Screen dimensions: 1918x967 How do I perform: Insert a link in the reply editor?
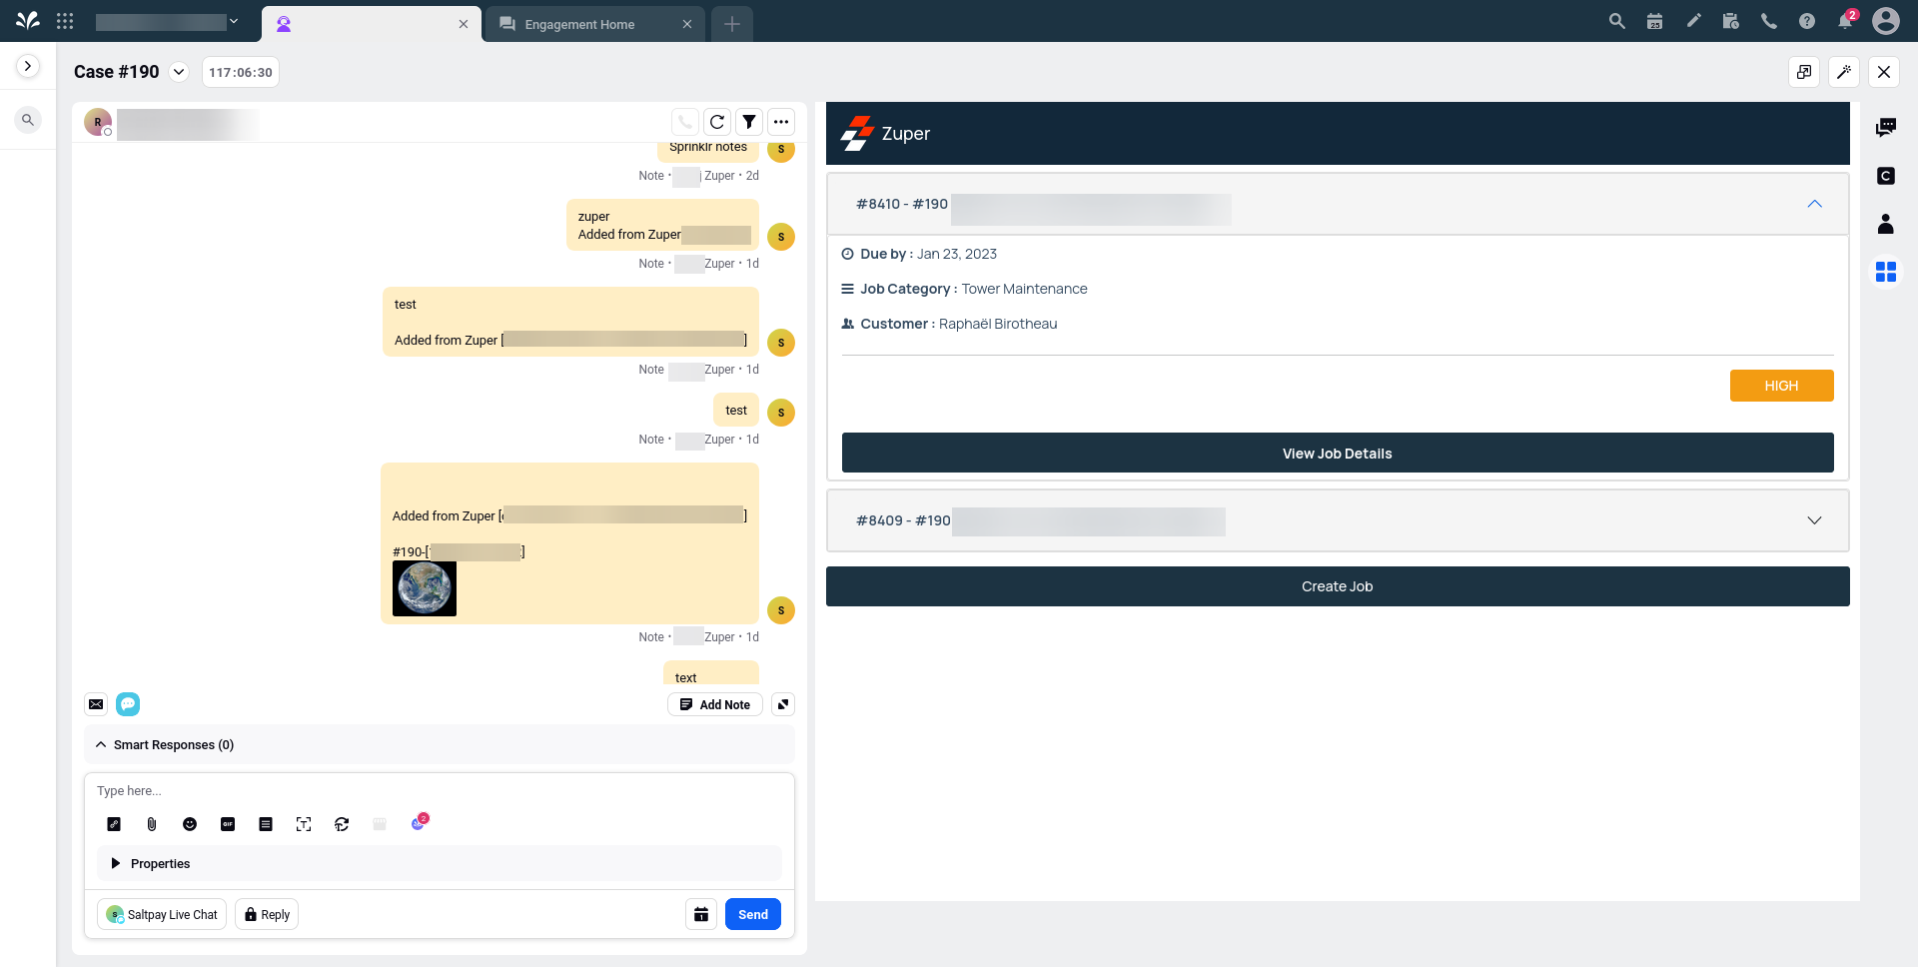(x=114, y=824)
